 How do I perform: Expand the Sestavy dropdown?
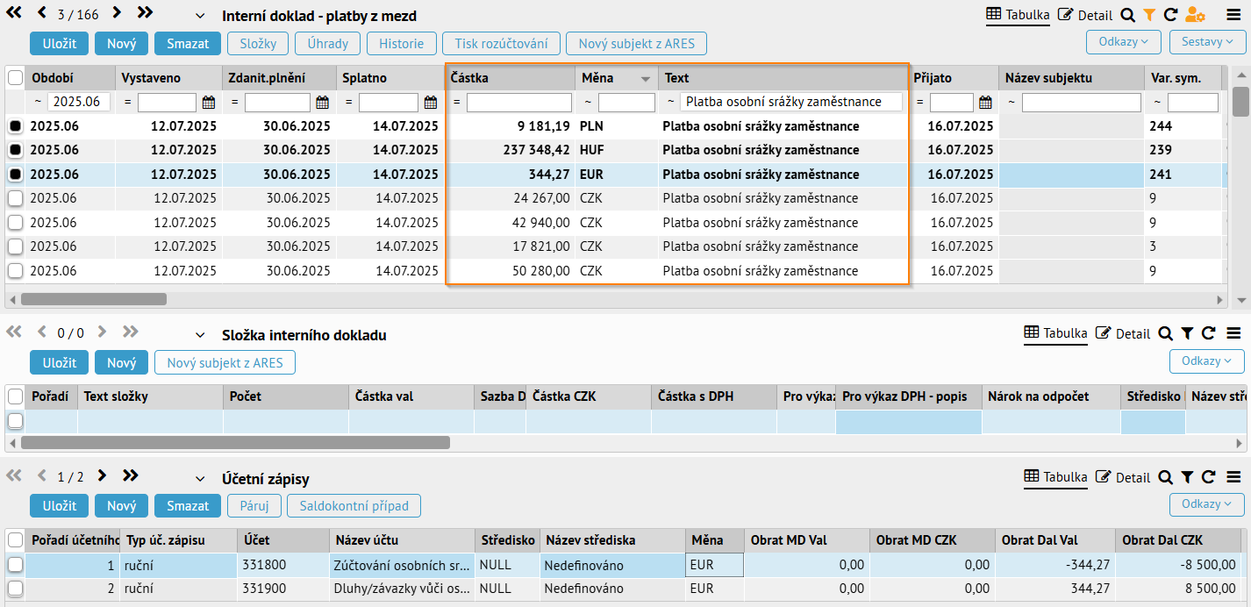(x=1207, y=41)
